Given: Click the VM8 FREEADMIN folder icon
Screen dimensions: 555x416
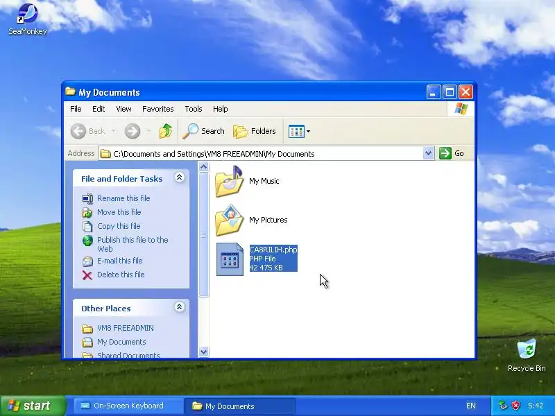Looking at the screenshot, I should pos(87,329).
